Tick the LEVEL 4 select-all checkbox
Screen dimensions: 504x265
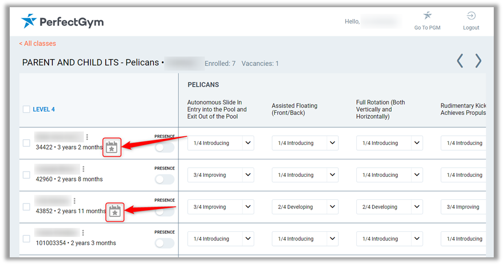pyautogui.click(x=27, y=109)
